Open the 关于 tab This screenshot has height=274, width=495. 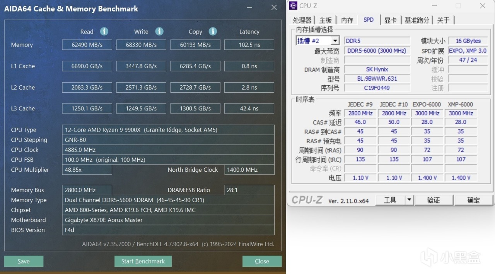[x=443, y=20]
